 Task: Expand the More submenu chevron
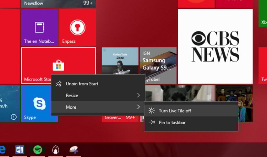pyautogui.click(x=139, y=107)
